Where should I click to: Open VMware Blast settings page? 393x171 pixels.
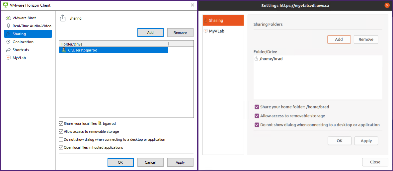tap(28, 18)
